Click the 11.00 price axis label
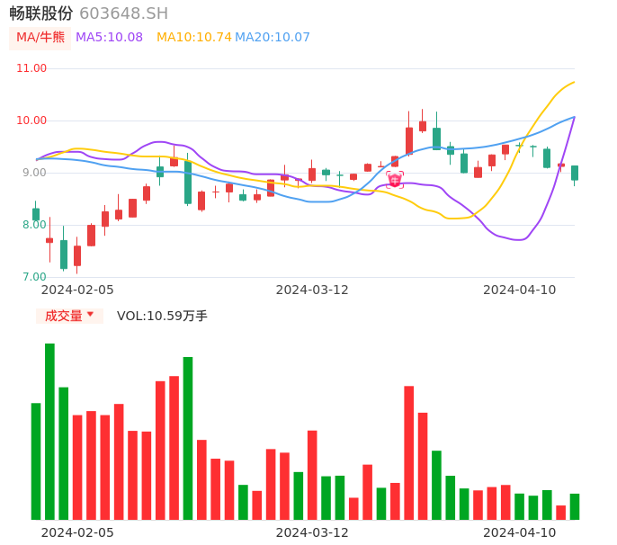The width and height of the screenshot is (617, 545). click(31, 68)
